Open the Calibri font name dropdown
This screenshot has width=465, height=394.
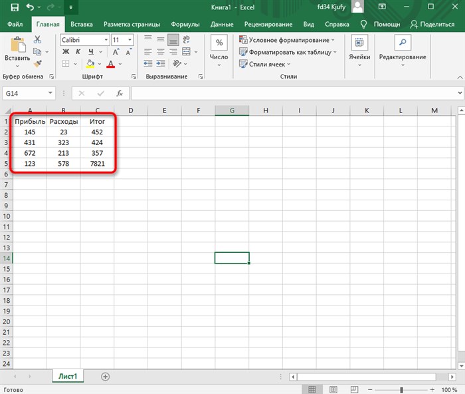click(106, 40)
